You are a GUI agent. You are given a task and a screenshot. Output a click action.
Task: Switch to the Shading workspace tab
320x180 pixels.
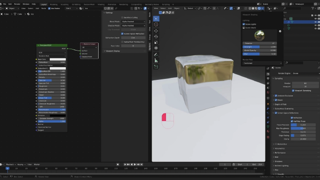click(x=101, y=4)
